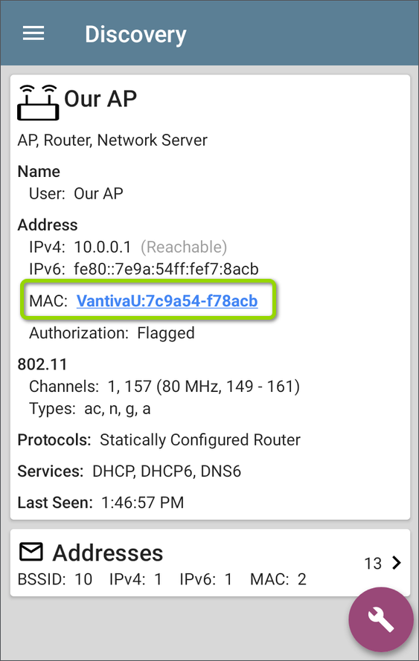Tap the wrench floating action button
The height and width of the screenshot is (661, 419).
point(380,619)
